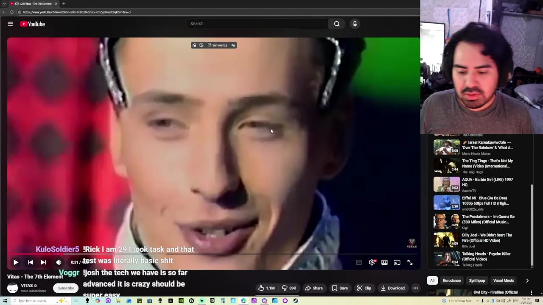Click the translate icon in overlay toolbar
This screenshot has width=543, height=305.
click(233, 45)
